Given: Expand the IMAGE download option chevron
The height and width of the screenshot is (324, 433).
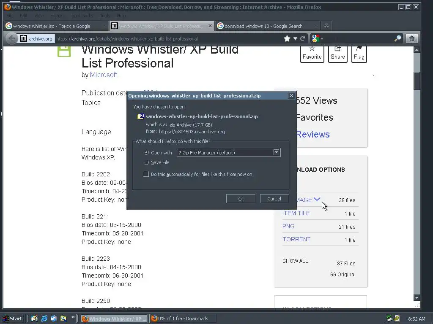Looking at the screenshot, I should (317, 199).
